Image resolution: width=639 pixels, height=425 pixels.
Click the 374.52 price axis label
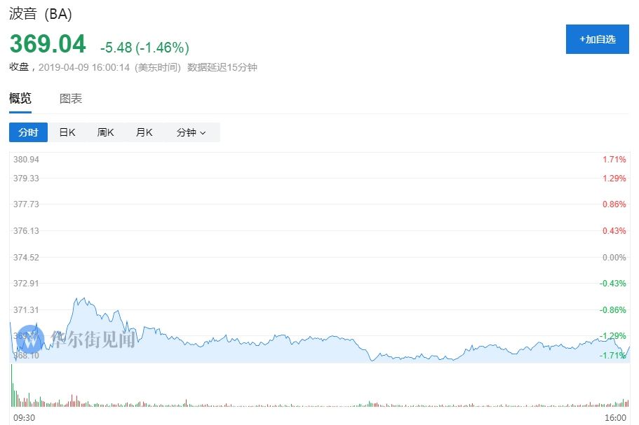tap(26, 258)
